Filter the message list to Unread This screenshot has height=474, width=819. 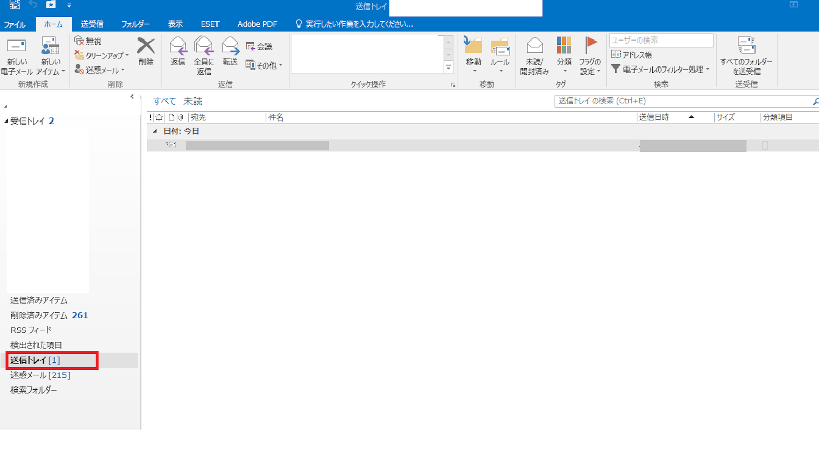tap(193, 101)
